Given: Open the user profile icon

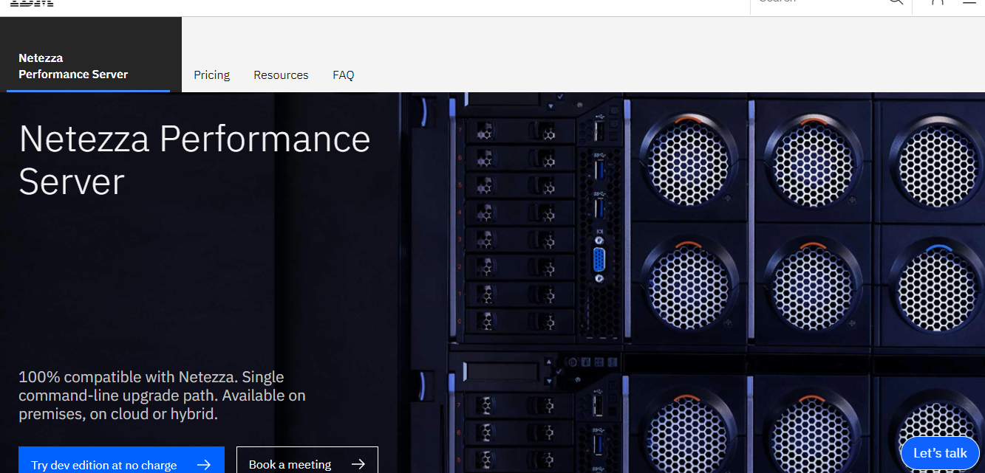Looking at the screenshot, I should click(x=938, y=2).
